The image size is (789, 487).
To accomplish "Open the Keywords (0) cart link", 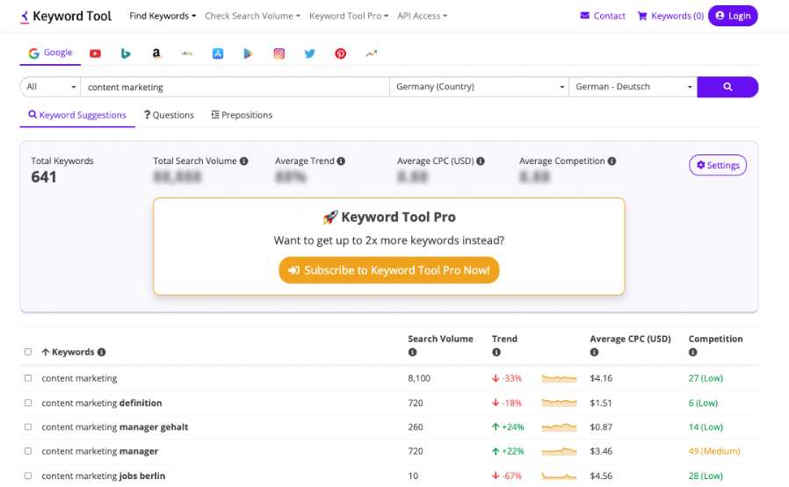I will (670, 16).
